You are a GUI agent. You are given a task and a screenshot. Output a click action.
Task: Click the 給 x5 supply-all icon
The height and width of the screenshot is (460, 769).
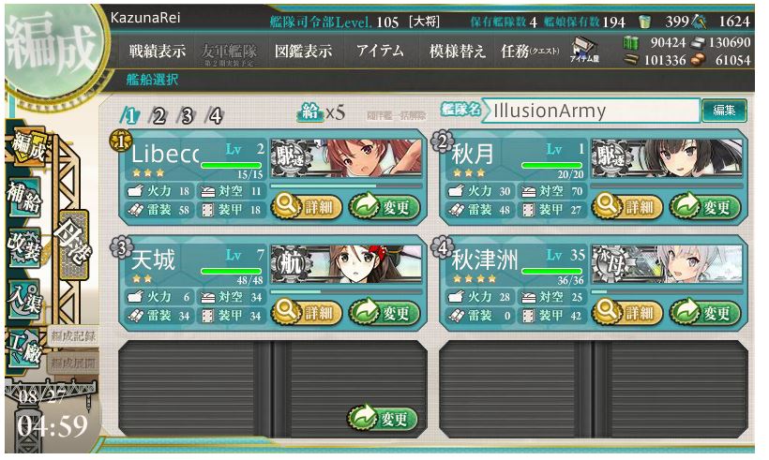(322, 112)
